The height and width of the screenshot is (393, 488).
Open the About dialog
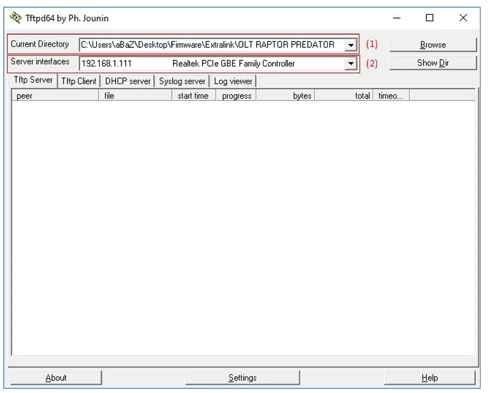point(56,378)
